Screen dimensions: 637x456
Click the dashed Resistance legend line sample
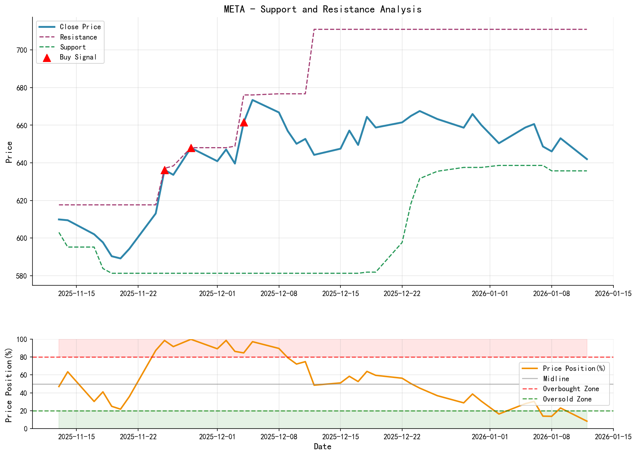tap(47, 37)
